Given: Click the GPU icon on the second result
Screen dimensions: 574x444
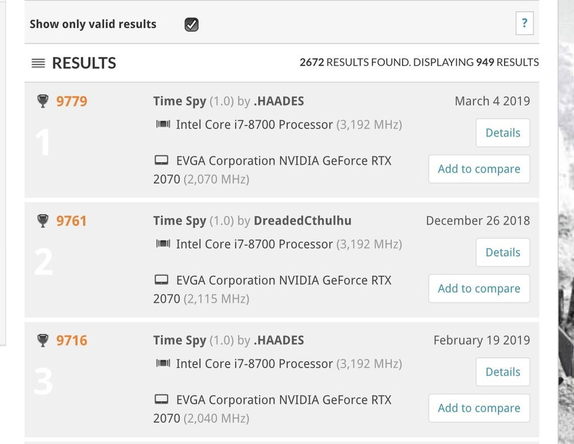Looking at the screenshot, I should click(162, 281).
